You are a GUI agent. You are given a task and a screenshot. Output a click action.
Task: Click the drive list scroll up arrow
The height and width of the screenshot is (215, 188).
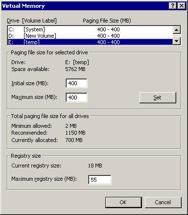point(176,30)
